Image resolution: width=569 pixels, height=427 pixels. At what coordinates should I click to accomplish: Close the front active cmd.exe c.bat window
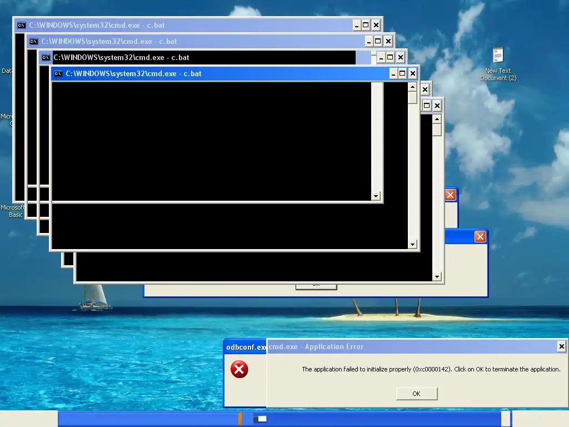(x=413, y=74)
